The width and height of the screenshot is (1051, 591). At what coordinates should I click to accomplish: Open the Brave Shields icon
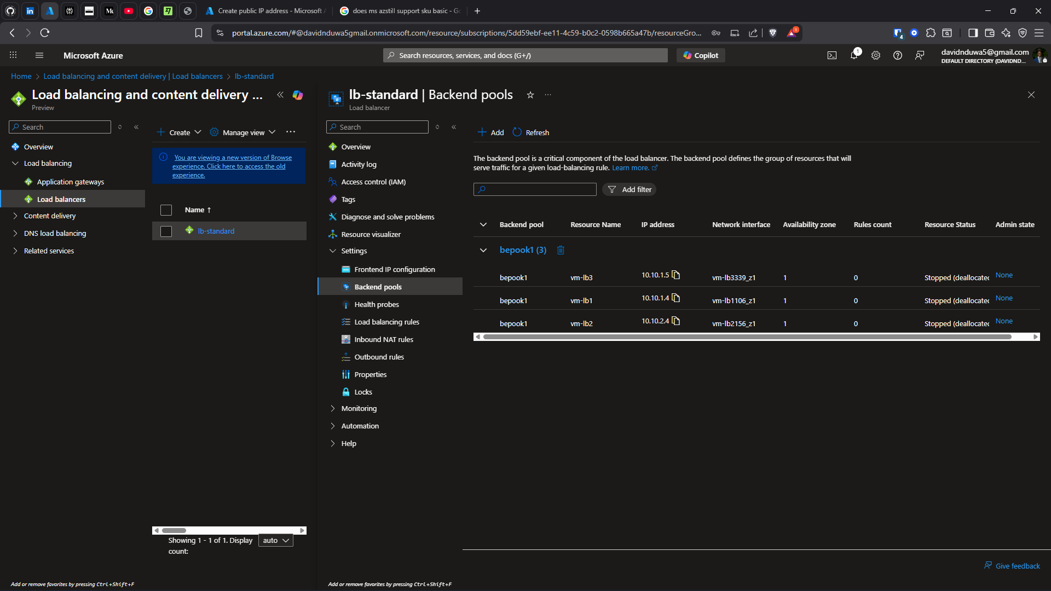(773, 33)
